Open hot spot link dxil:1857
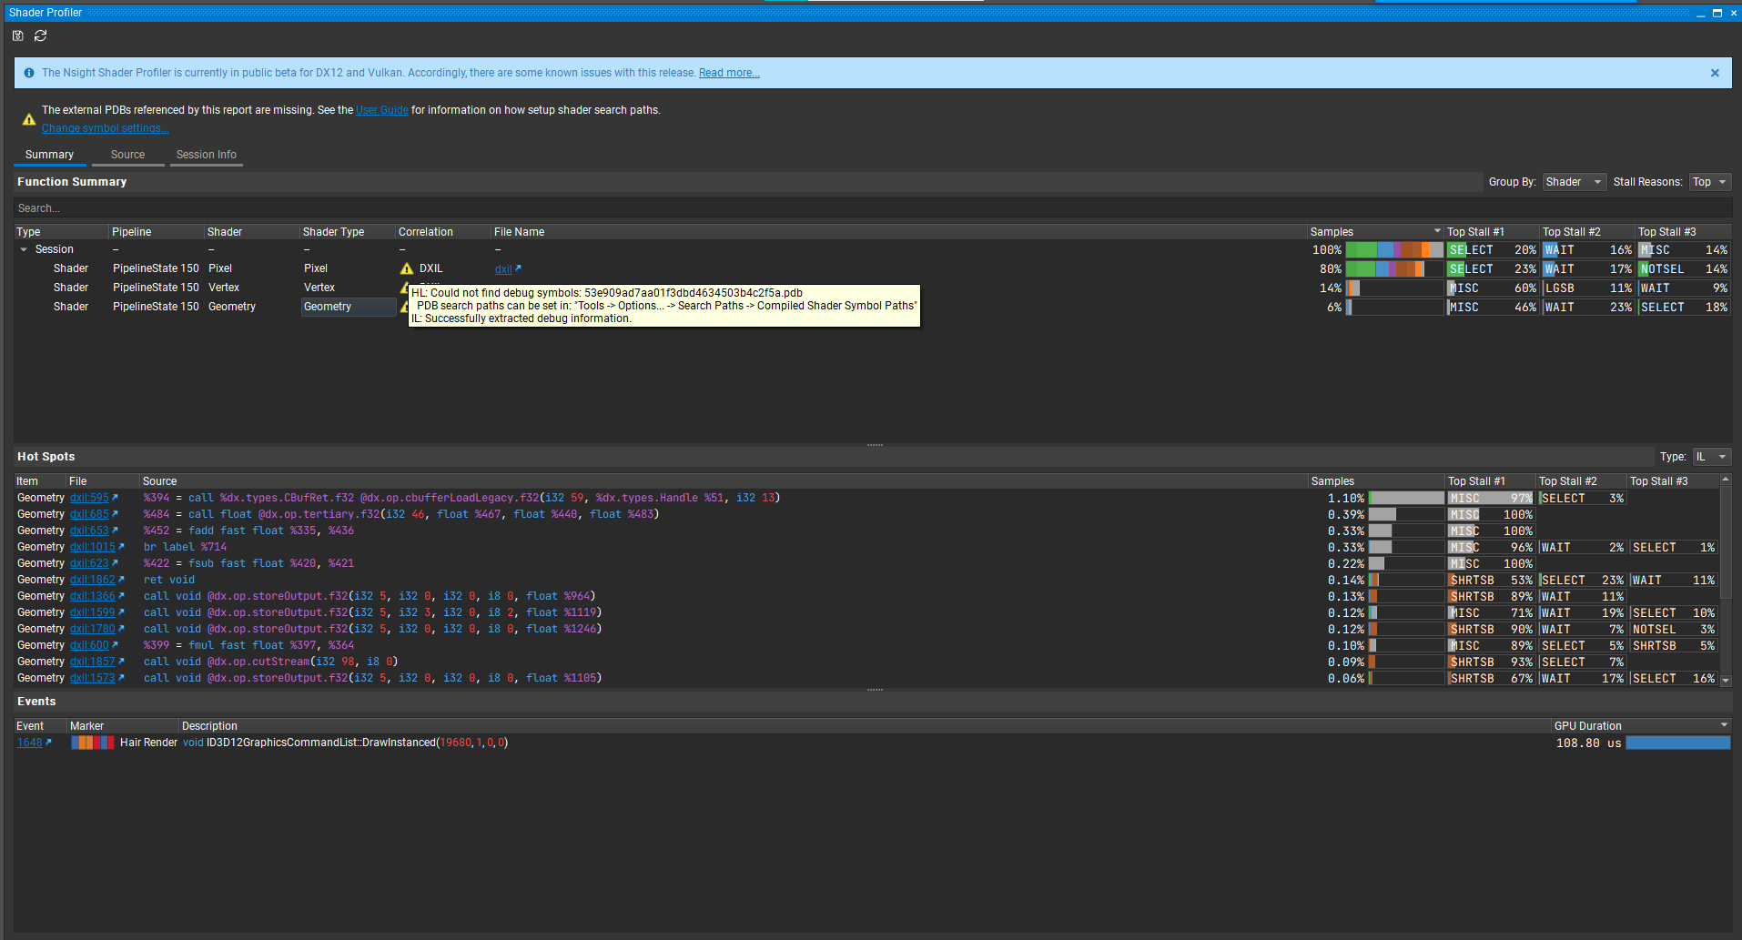 pyautogui.click(x=93, y=662)
